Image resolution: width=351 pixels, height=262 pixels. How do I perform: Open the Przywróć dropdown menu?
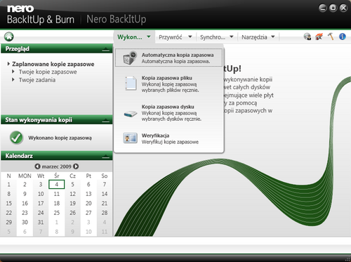pyautogui.click(x=175, y=37)
